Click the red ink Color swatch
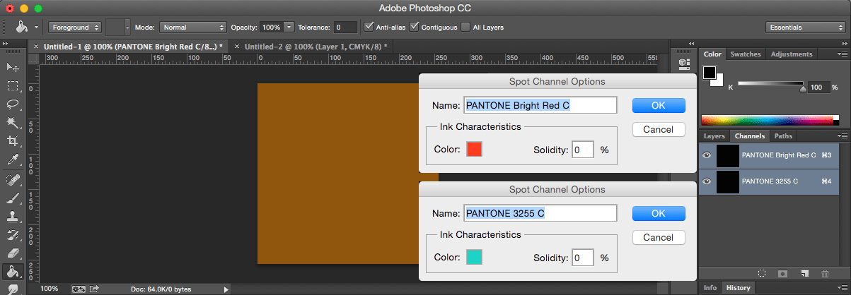Screen dimensions: 851x295 pyautogui.click(x=474, y=149)
